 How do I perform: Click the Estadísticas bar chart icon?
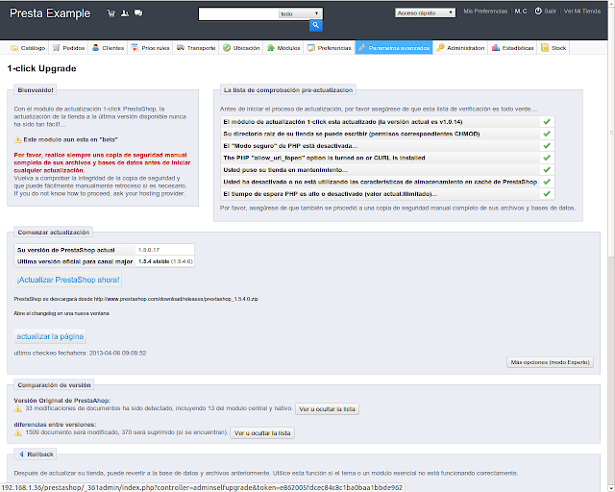coord(496,48)
